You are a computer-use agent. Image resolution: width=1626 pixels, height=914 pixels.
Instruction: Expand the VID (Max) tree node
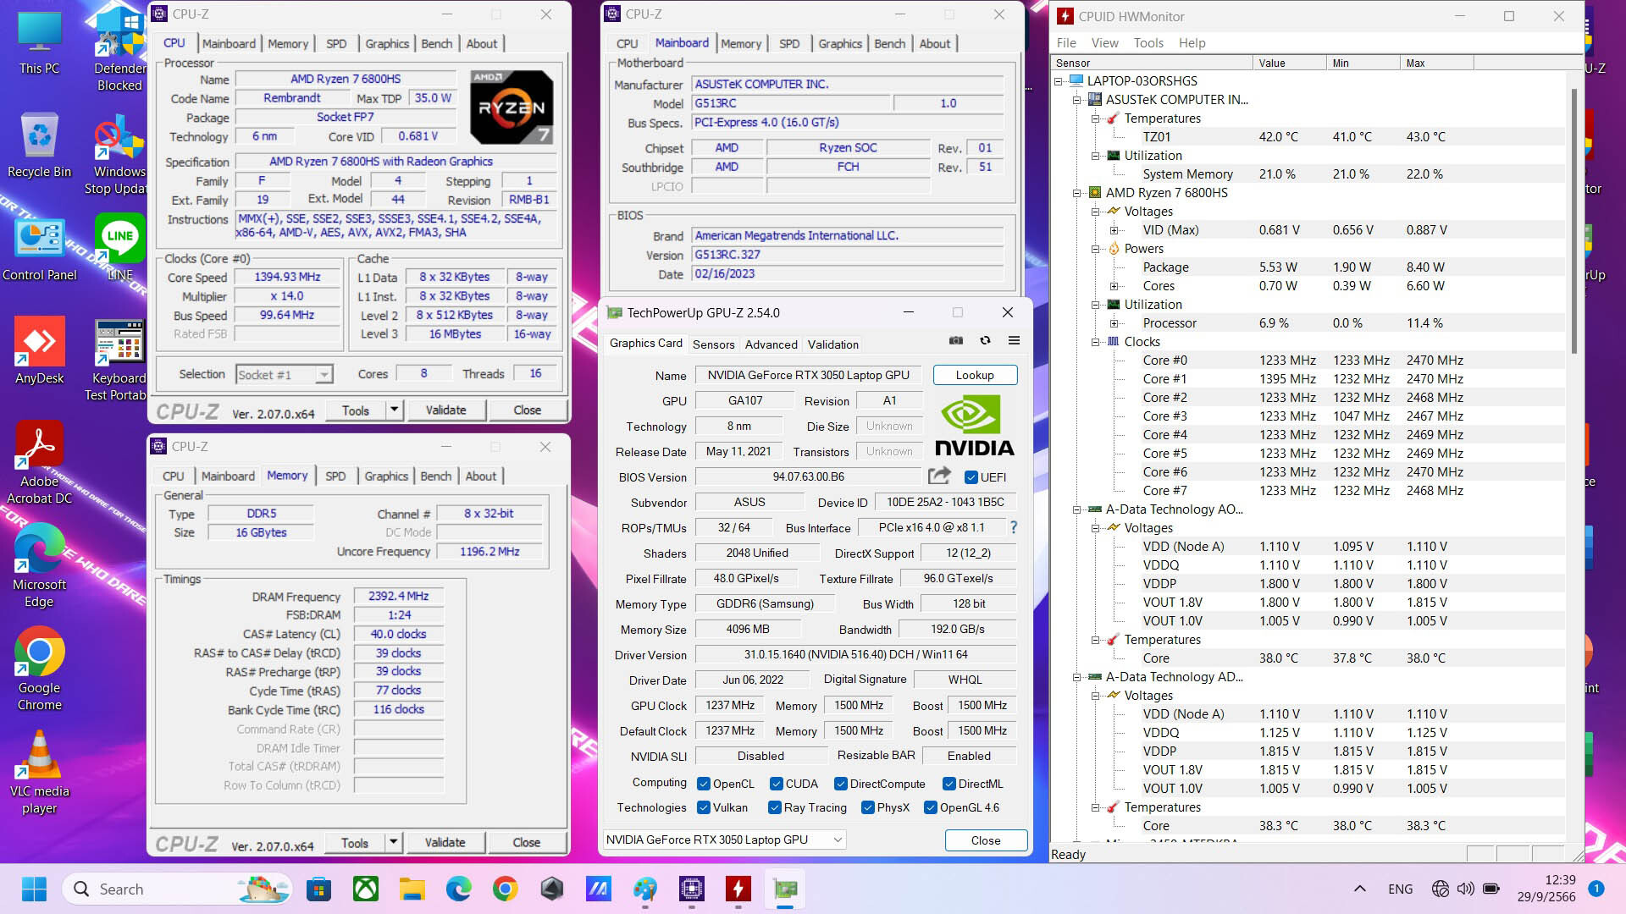1114,230
